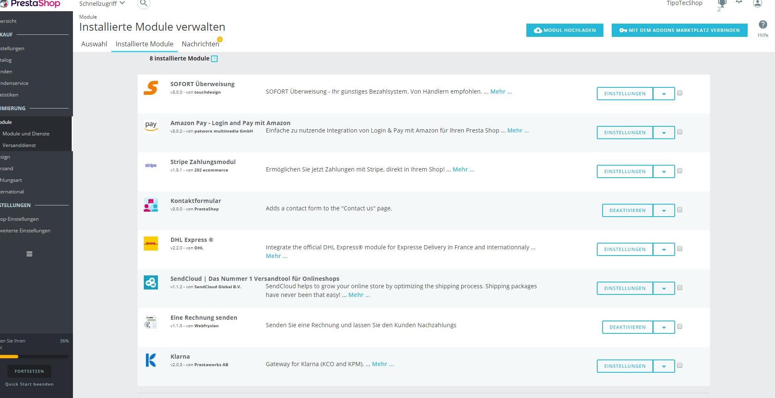Click the Klarna module logo
Image resolution: width=775 pixels, height=398 pixels.
pos(151,360)
